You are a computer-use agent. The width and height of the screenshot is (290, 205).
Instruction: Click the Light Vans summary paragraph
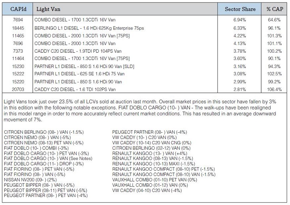[x=140, y=110]
